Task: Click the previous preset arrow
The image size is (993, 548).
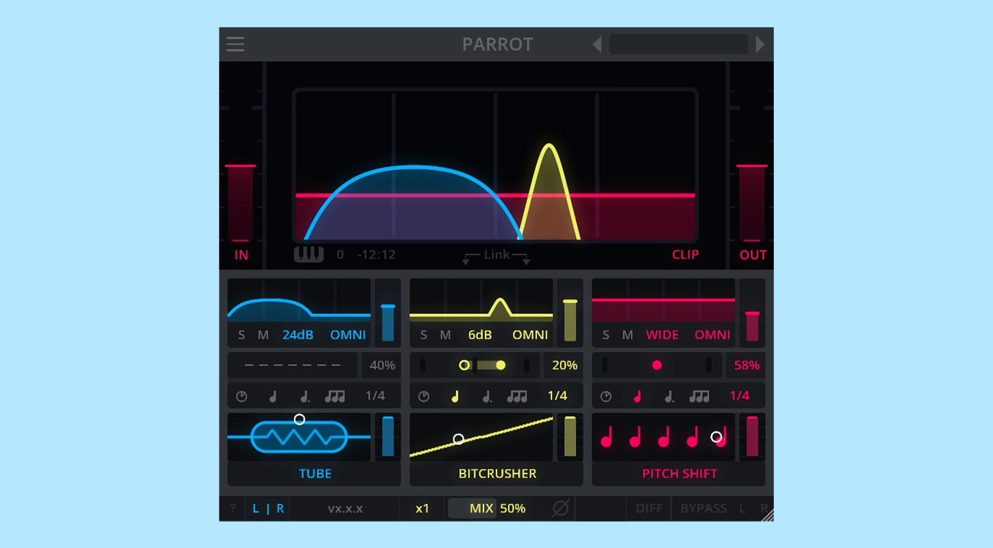Action: click(x=597, y=44)
